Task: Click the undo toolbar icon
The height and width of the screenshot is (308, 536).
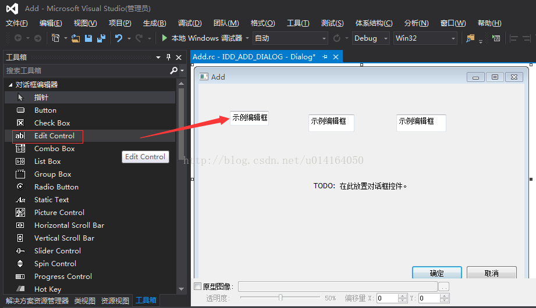Action: tap(119, 38)
